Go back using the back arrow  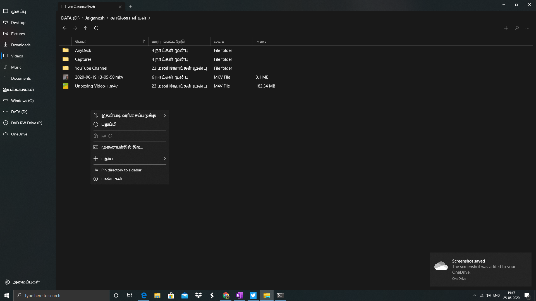click(64, 28)
